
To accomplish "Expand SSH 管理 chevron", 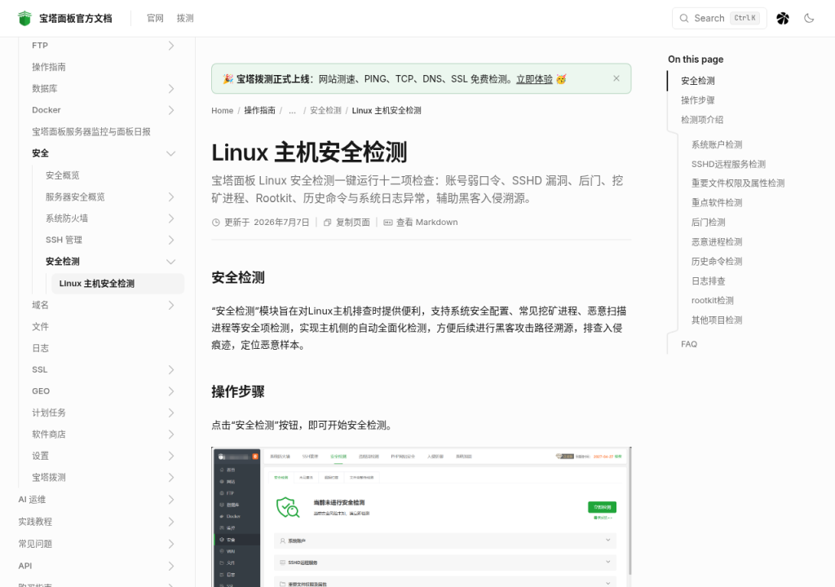I will point(171,241).
